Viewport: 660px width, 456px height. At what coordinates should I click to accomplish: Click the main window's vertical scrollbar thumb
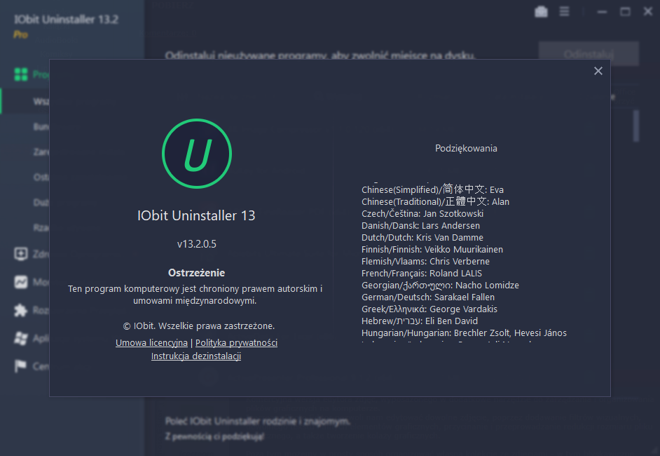(x=636, y=126)
